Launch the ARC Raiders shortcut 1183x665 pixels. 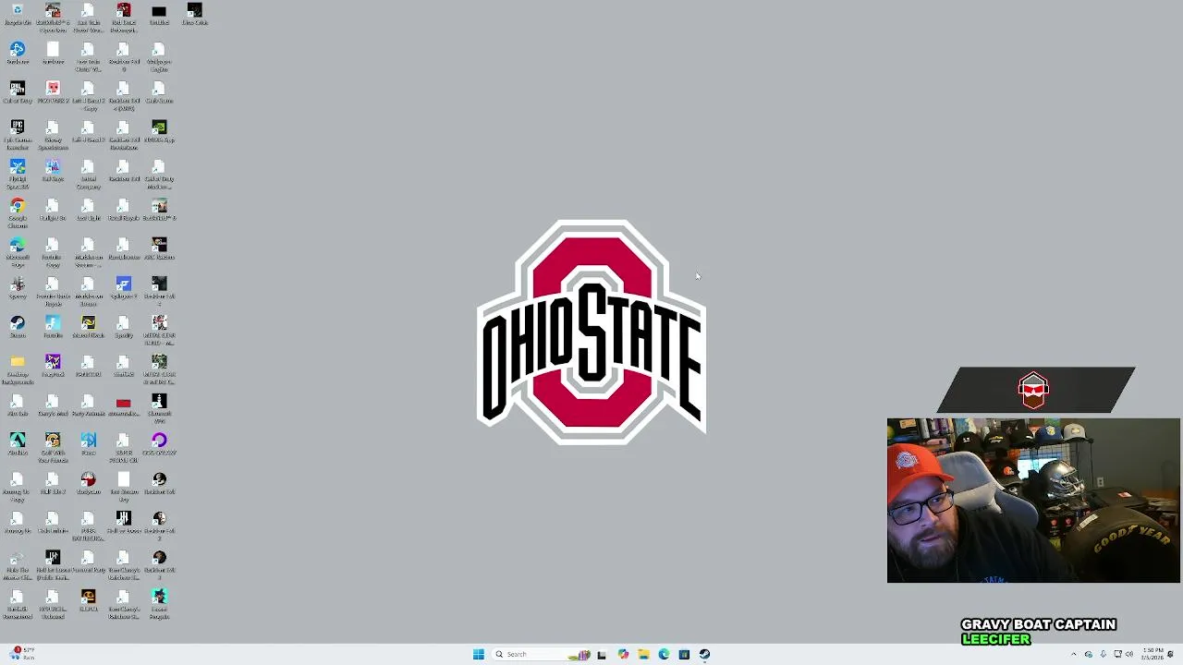159,248
